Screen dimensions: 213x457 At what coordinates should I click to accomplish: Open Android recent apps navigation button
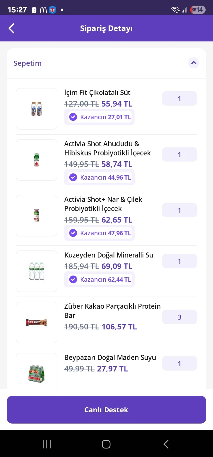click(47, 444)
